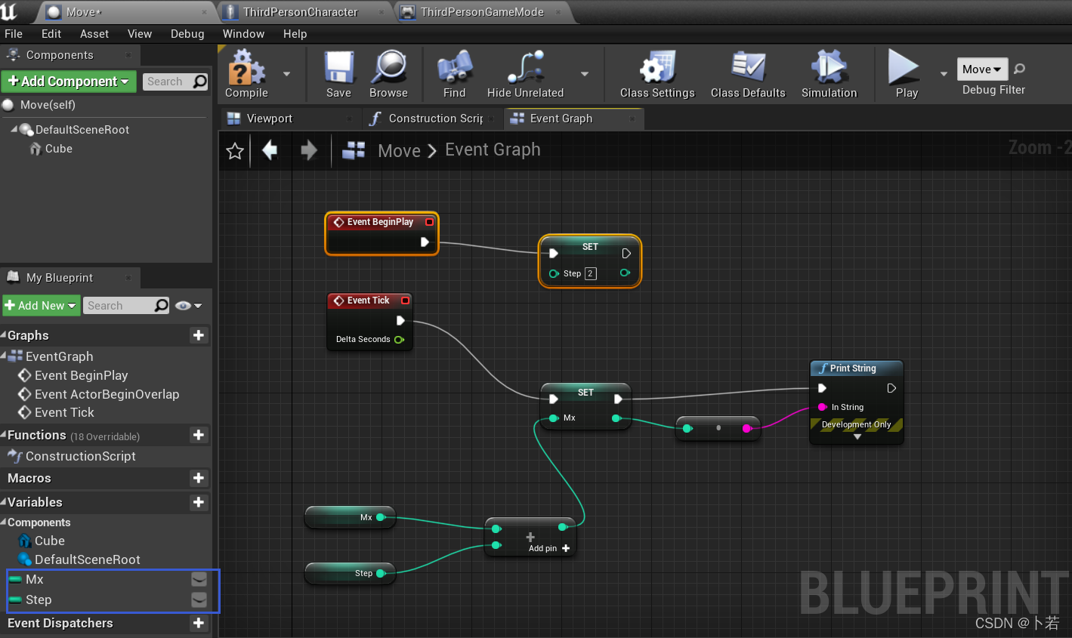Add a new graph with plus
Screen dimensions: 1072x638
tap(199, 335)
